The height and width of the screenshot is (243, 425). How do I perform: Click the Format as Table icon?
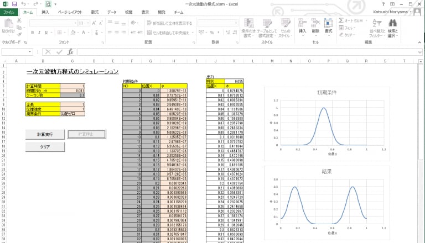(x=267, y=28)
